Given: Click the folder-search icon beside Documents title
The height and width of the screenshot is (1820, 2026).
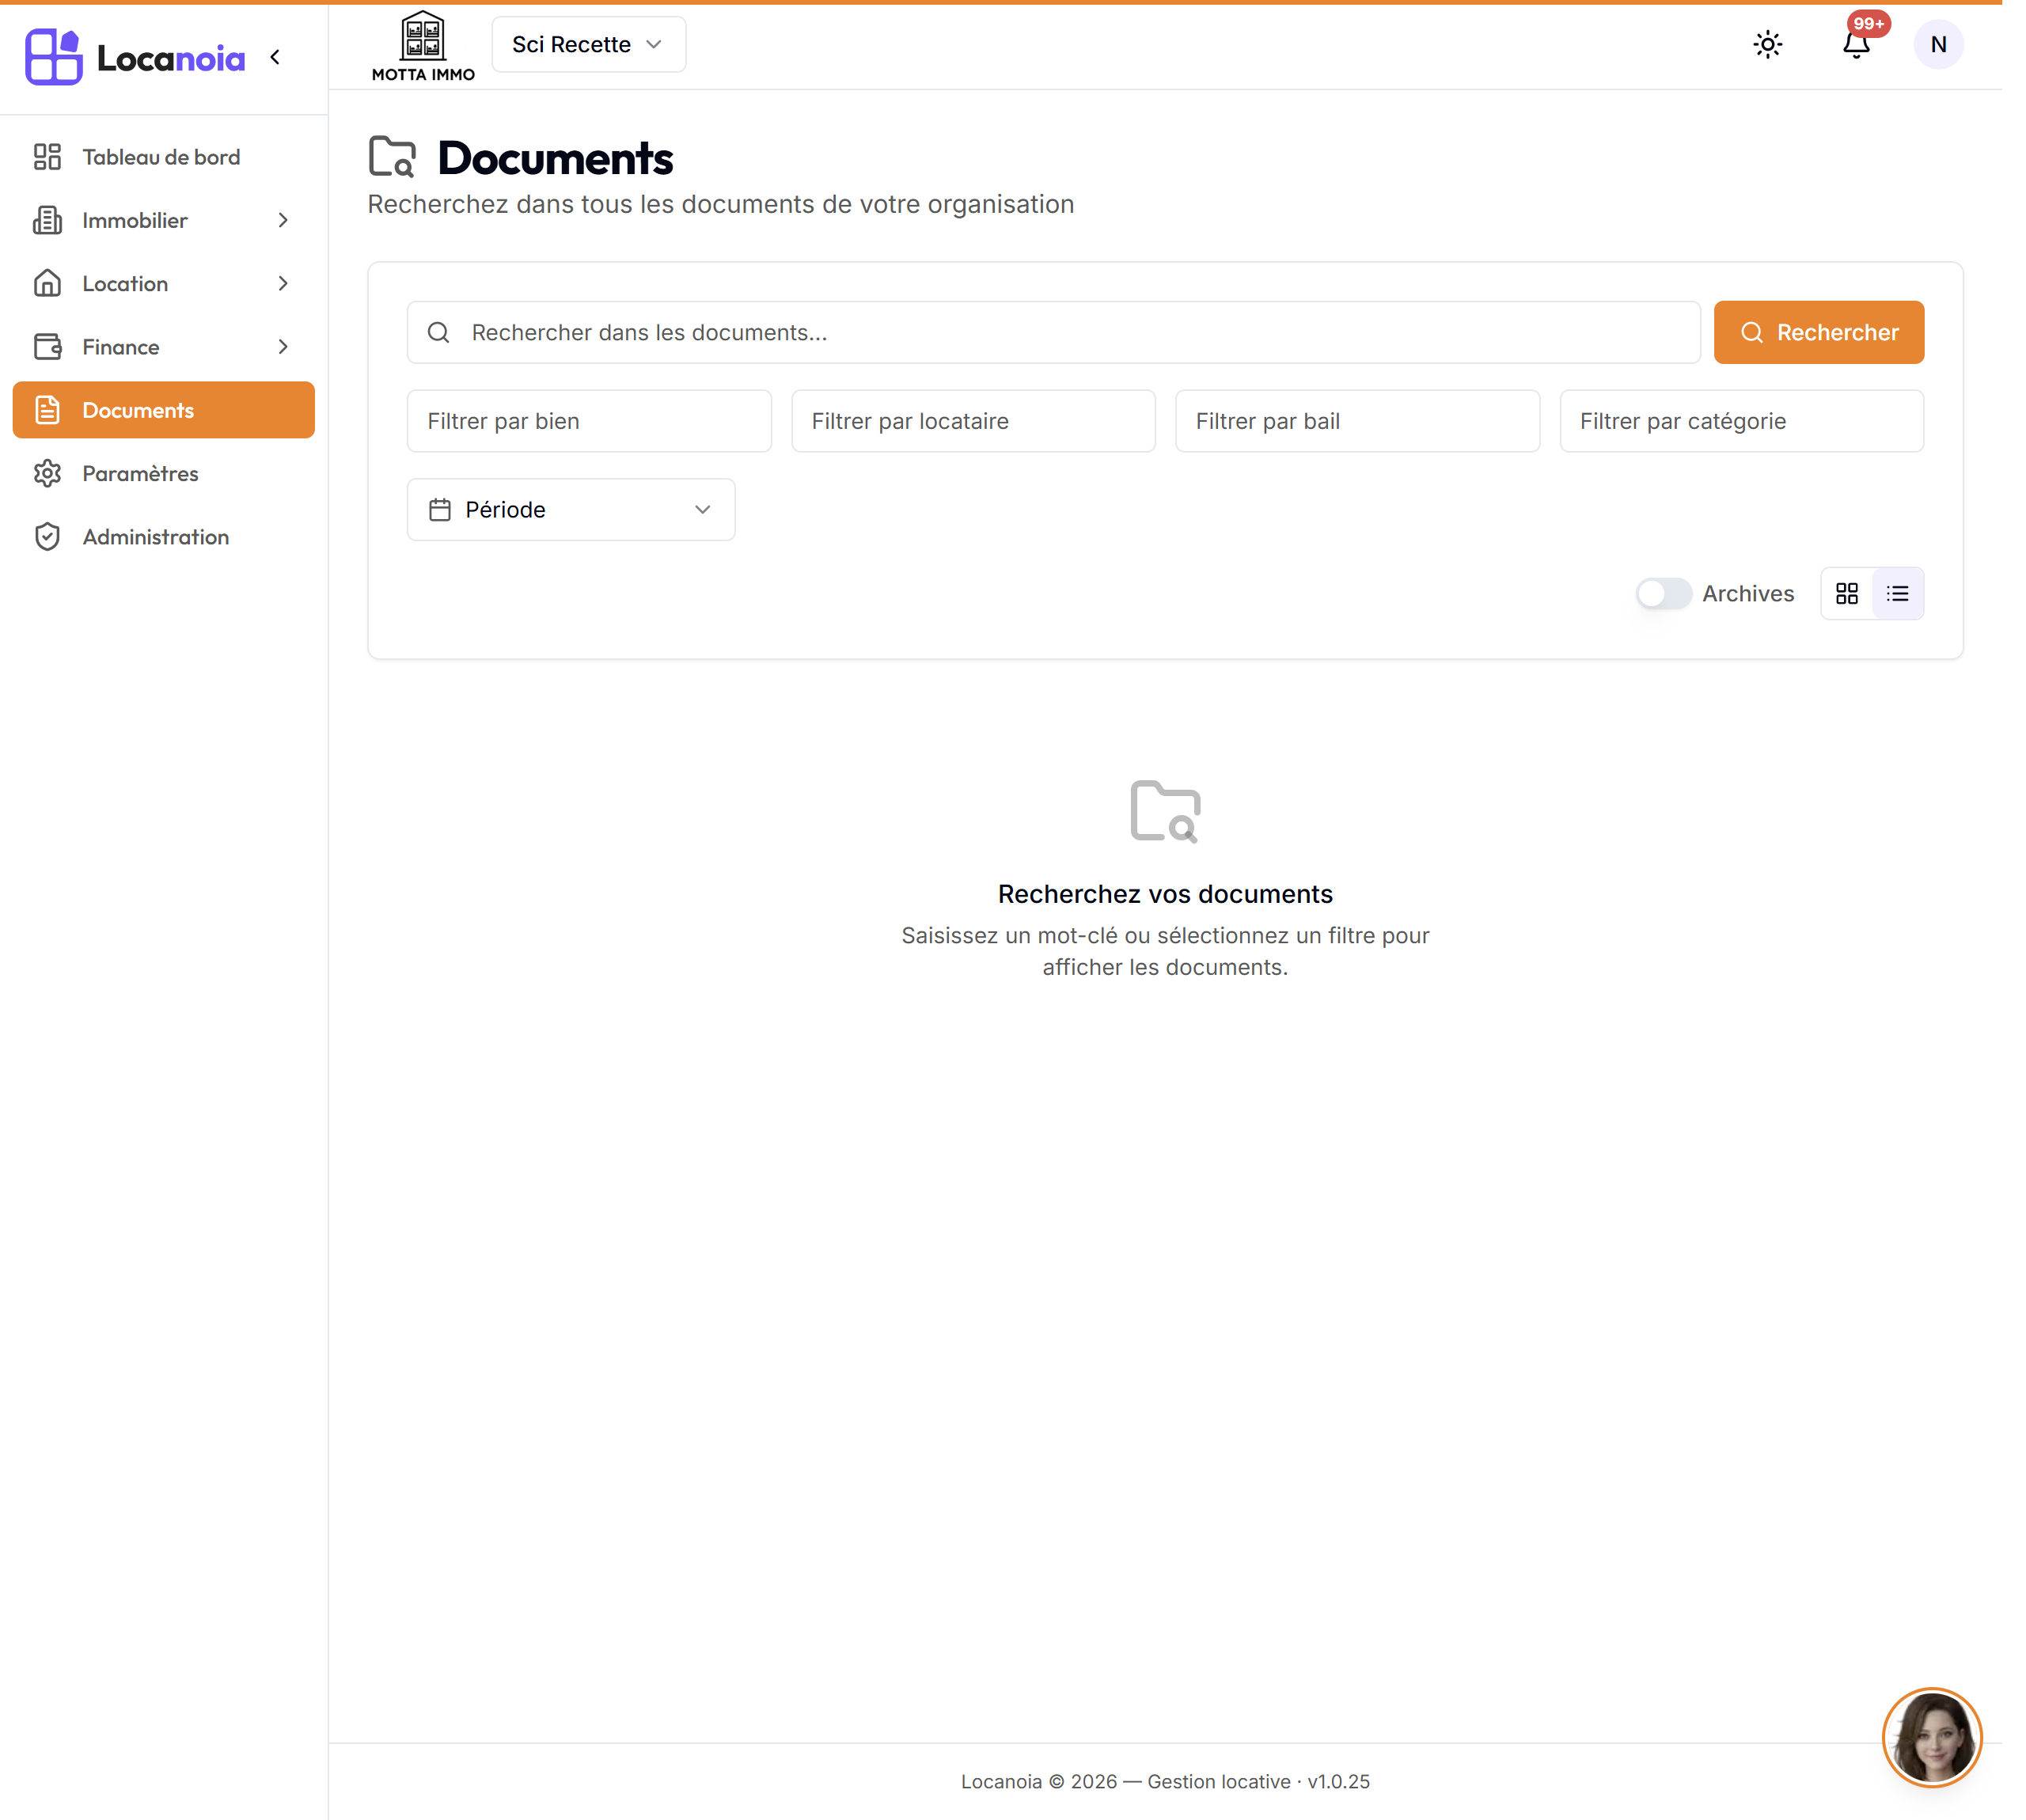Looking at the screenshot, I should [x=392, y=157].
